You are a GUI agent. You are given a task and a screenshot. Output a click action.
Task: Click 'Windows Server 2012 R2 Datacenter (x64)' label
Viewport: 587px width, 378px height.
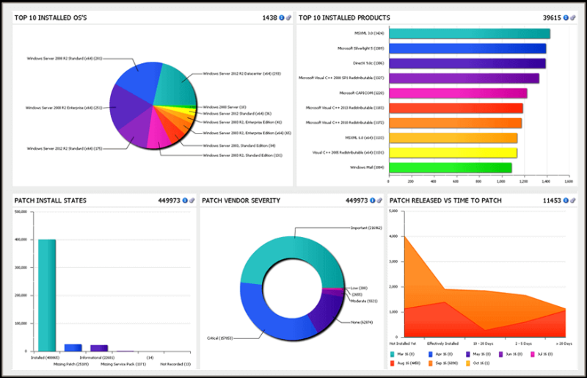tap(242, 74)
